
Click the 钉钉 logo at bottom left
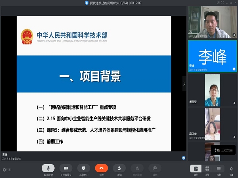coord(7,170)
